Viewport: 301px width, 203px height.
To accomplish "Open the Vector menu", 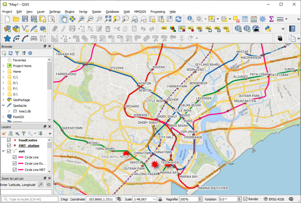I will pos(83,12).
